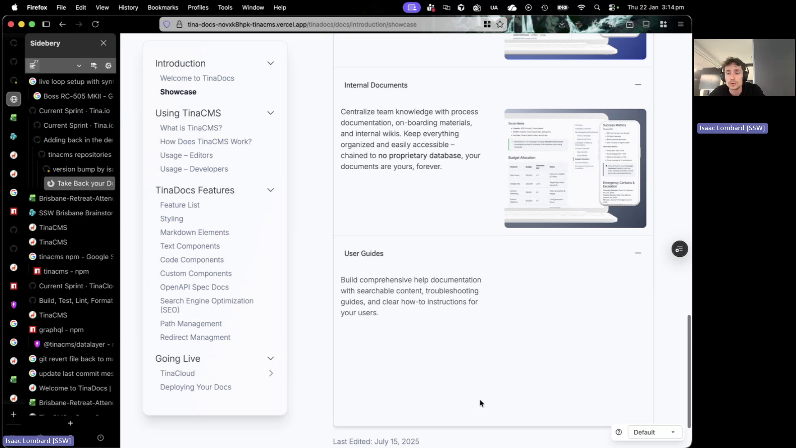This screenshot has height=448, width=796.
Task: Collapse the Internal Documents section
Action: (x=638, y=84)
